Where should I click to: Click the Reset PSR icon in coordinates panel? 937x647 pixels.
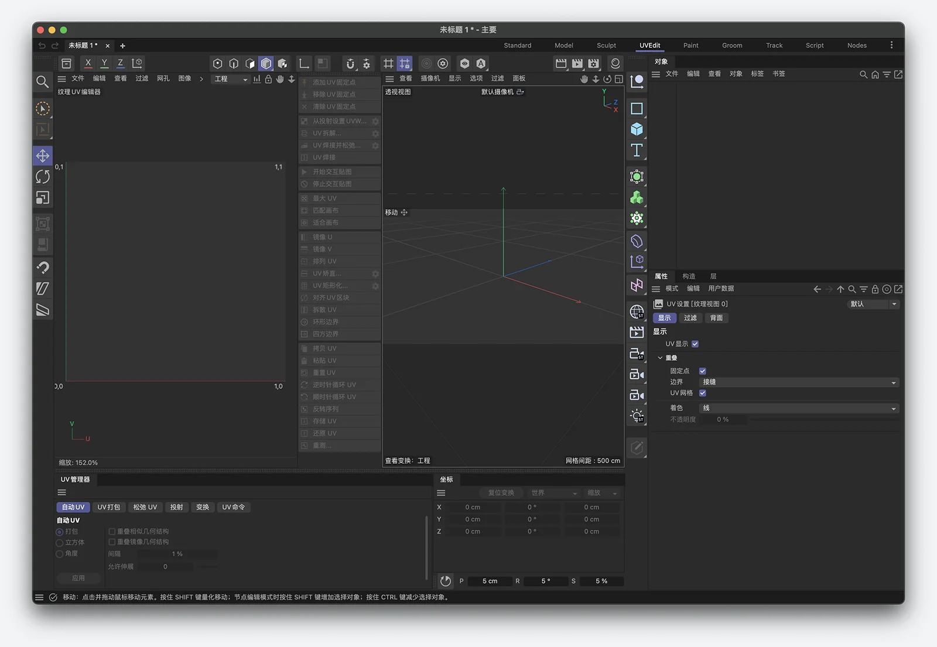point(446,581)
